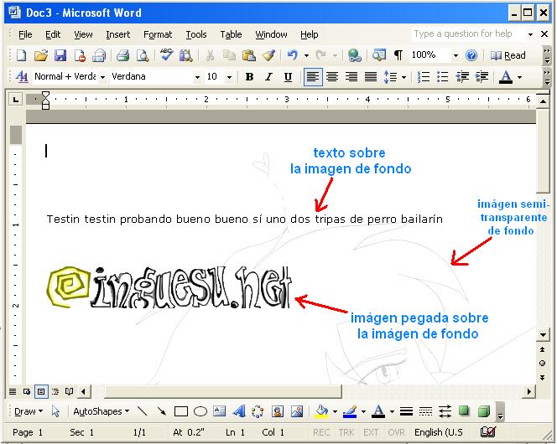Toggle Underline formatting
Viewport: 557px width, 444px height.
(288, 76)
